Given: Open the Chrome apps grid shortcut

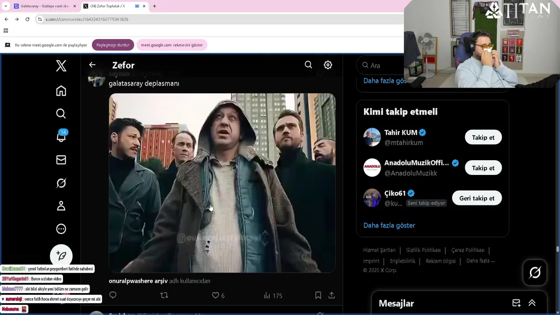Looking at the screenshot, I should tap(6, 31).
